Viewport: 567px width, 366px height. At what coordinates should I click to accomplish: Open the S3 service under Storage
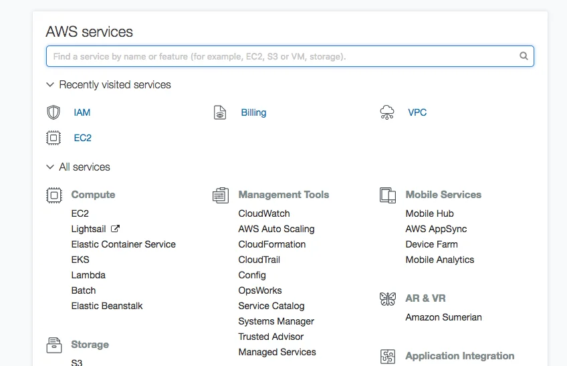tap(77, 363)
